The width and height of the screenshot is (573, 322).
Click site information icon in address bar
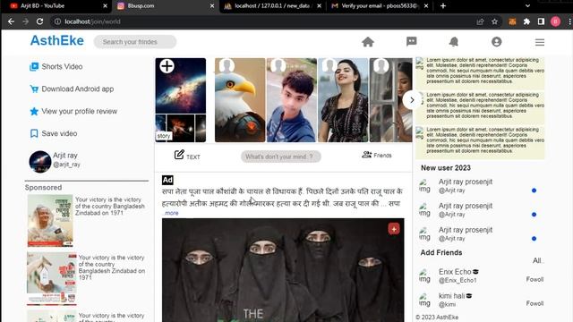57,21
